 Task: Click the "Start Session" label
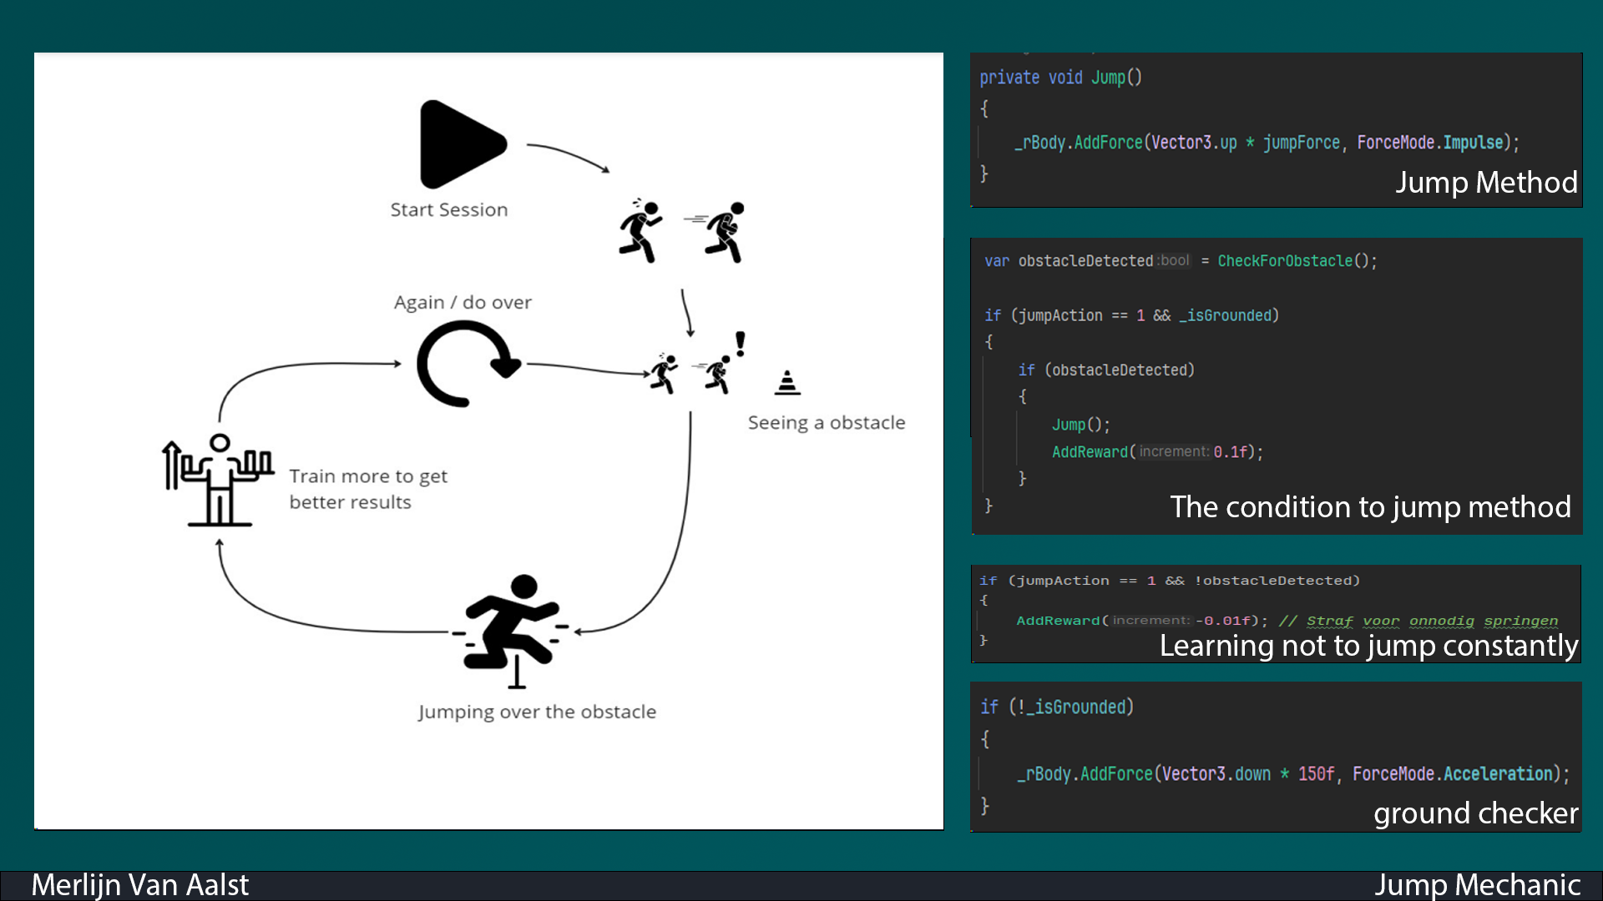click(x=448, y=210)
